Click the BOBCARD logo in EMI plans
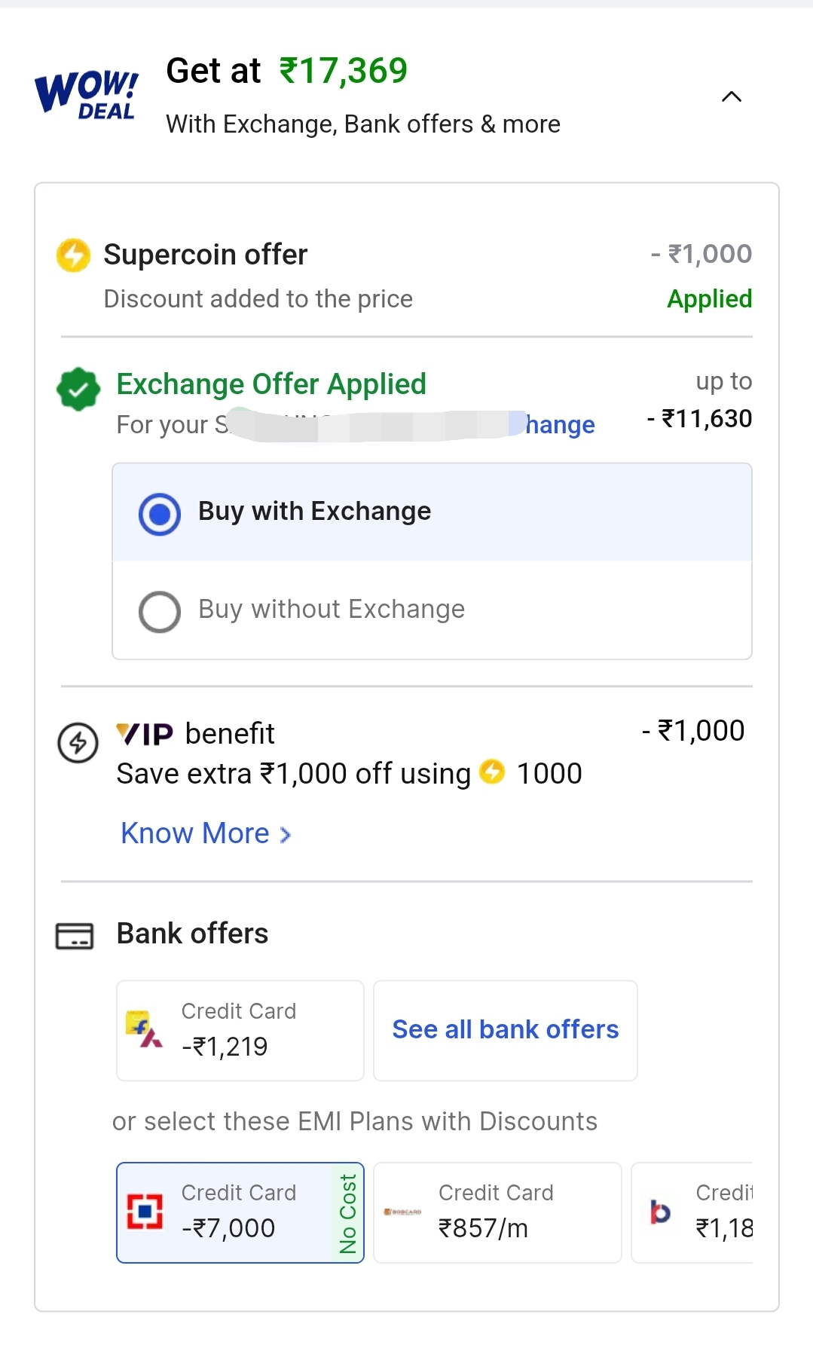The image size is (813, 1345). click(402, 1212)
